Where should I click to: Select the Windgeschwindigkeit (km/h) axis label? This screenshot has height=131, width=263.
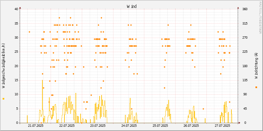pyautogui.click(x=4, y=65)
